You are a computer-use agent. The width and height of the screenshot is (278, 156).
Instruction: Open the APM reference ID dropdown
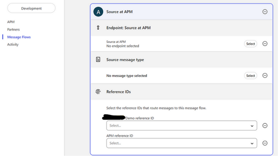(x=181, y=143)
